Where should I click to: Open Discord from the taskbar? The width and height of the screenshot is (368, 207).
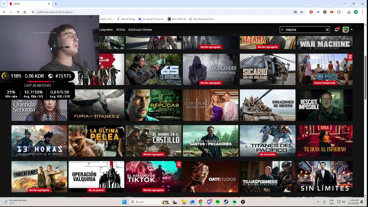(x=209, y=202)
